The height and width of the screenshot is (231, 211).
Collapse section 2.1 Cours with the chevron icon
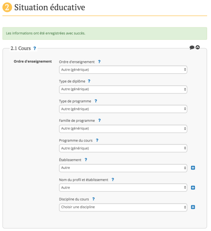198,47
